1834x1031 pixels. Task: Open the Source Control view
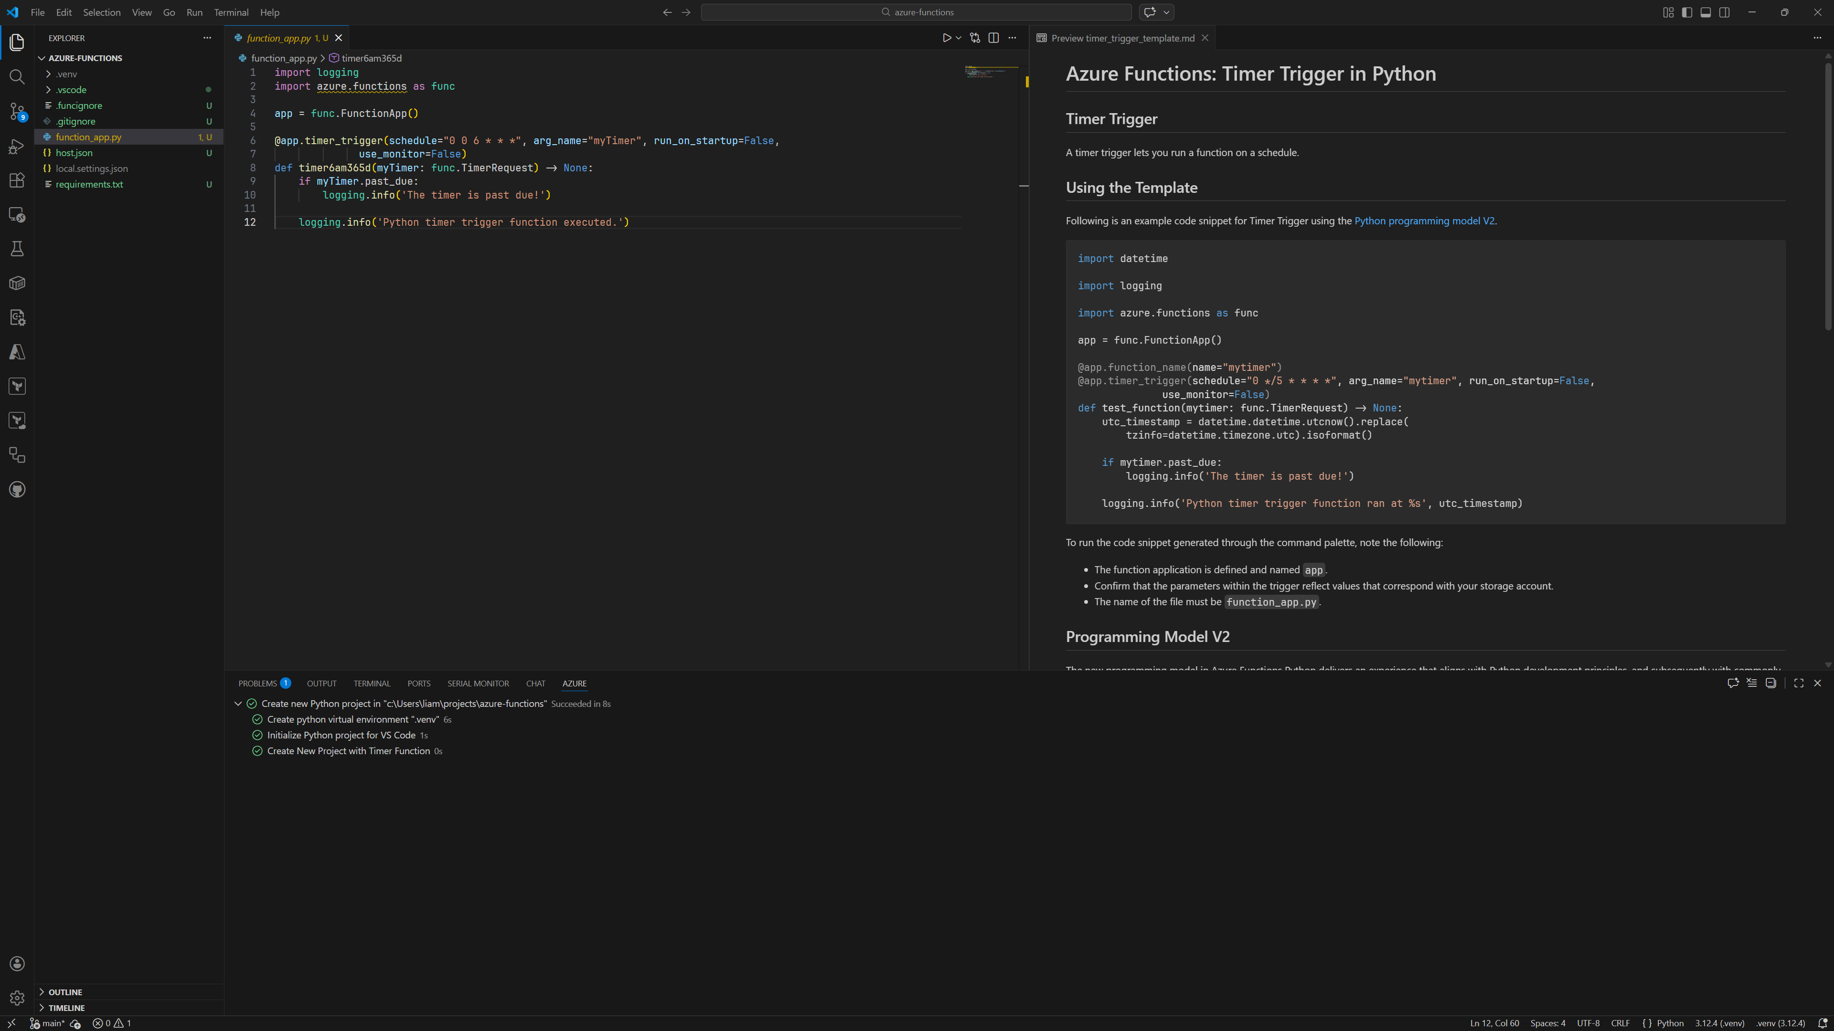[17, 111]
